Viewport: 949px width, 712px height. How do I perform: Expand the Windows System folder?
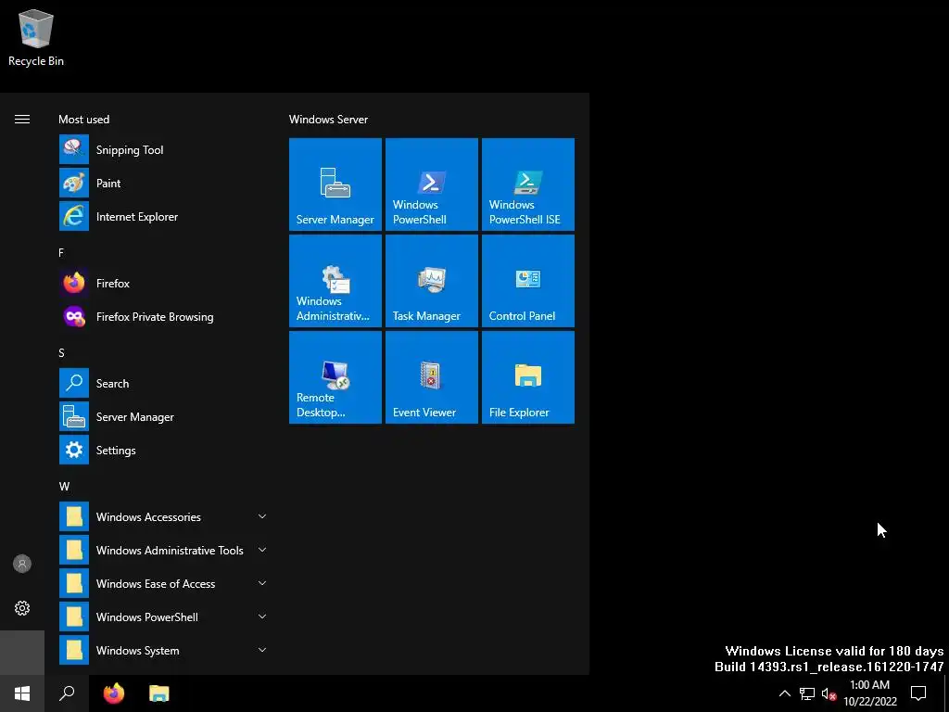(163, 650)
